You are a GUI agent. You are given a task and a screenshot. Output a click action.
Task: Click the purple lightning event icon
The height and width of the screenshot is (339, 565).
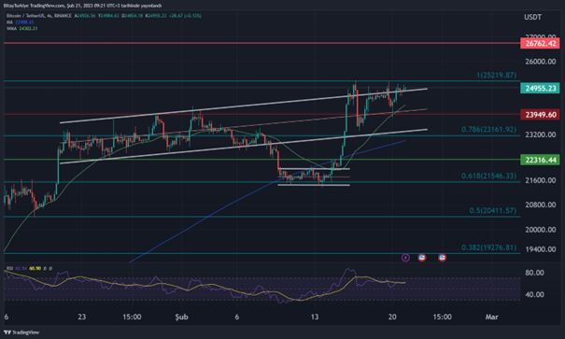[x=405, y=258]
